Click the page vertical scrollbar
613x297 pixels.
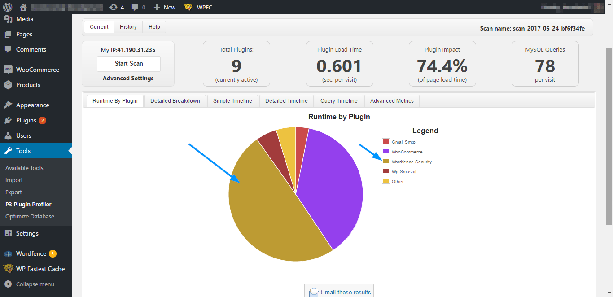[x=609, y=137]
